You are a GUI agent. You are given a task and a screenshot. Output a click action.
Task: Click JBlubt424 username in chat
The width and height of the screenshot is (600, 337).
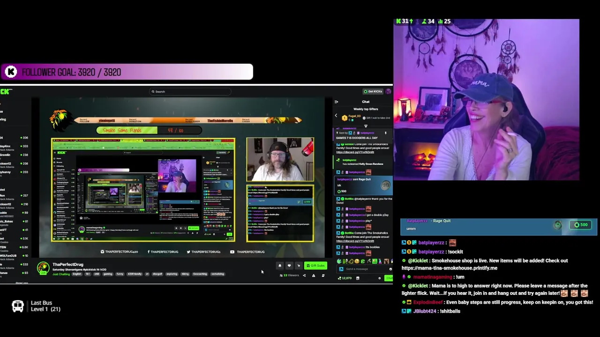pos(425,311)
